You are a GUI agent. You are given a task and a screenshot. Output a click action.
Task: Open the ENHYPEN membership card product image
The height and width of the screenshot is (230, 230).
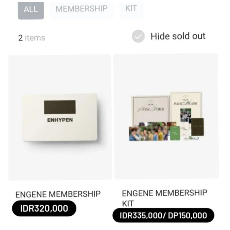pos(60,117)
